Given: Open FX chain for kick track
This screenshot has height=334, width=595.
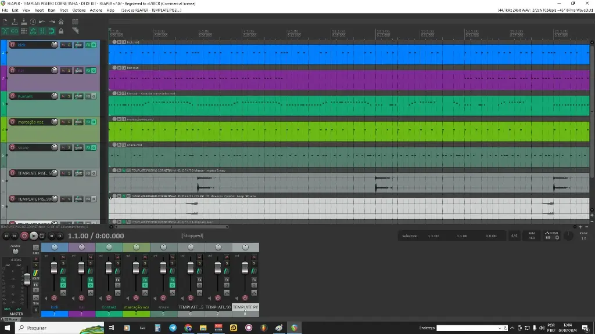Looking at the screenshot, I should [x=88, y=45].
